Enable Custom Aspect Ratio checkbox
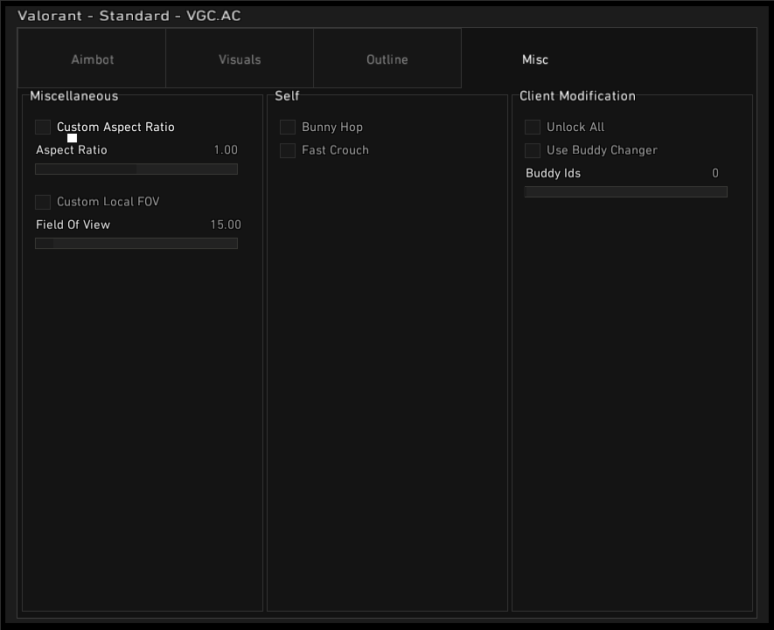Viewport: 774px width, 630px height. point(43,127)
